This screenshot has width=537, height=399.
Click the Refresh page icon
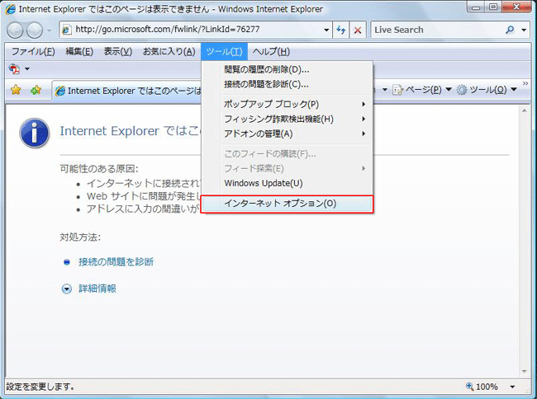click(x=341, y=30)
